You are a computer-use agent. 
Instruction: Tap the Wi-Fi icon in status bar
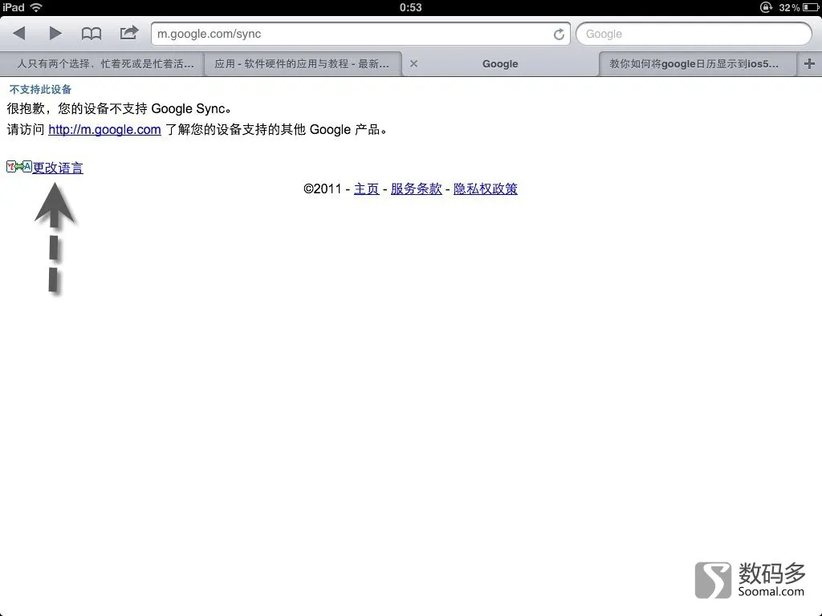point(36,7)
